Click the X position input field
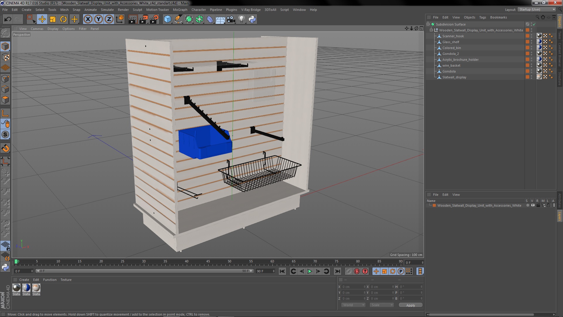Image resolution: width=563 pixels, height=317 pixels. point(353,287)
